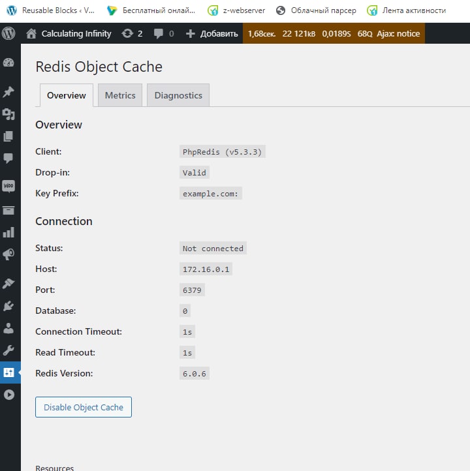Open the WordPress logo menu in admin bar

pos(8,33)
